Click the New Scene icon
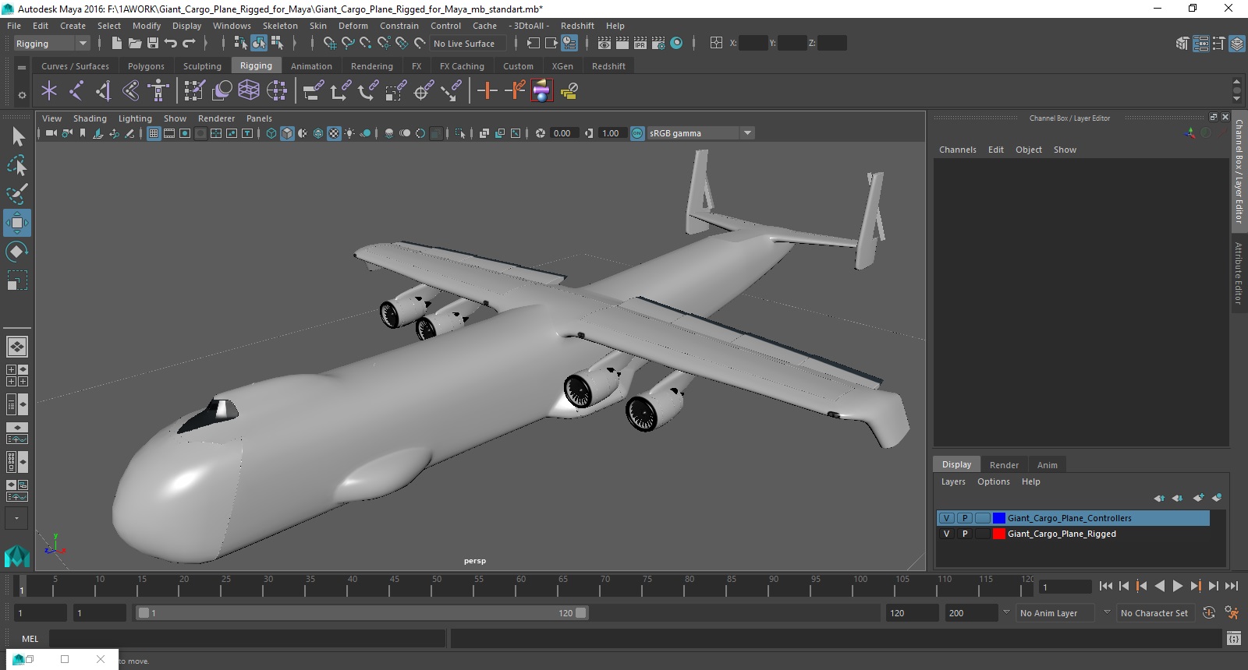The height and width of the screenshot is (670, 1248). [x=116, y=43]
